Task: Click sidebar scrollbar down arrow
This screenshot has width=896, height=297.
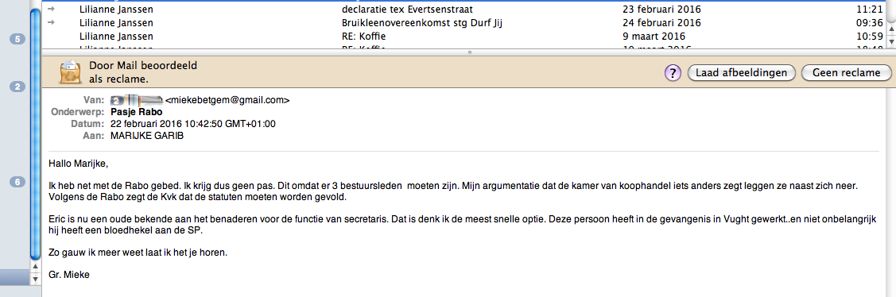Action: pyautogui.click(x=35, y=280)
